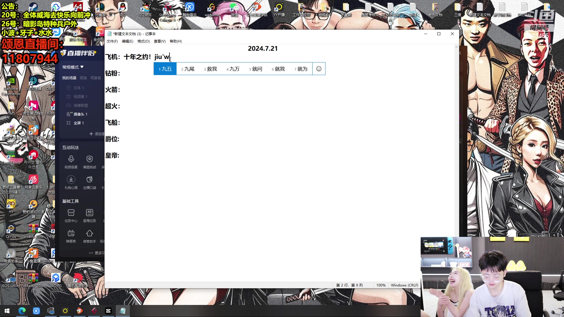Open Microsoft Edge from the taskbar

tap(22, 311)
